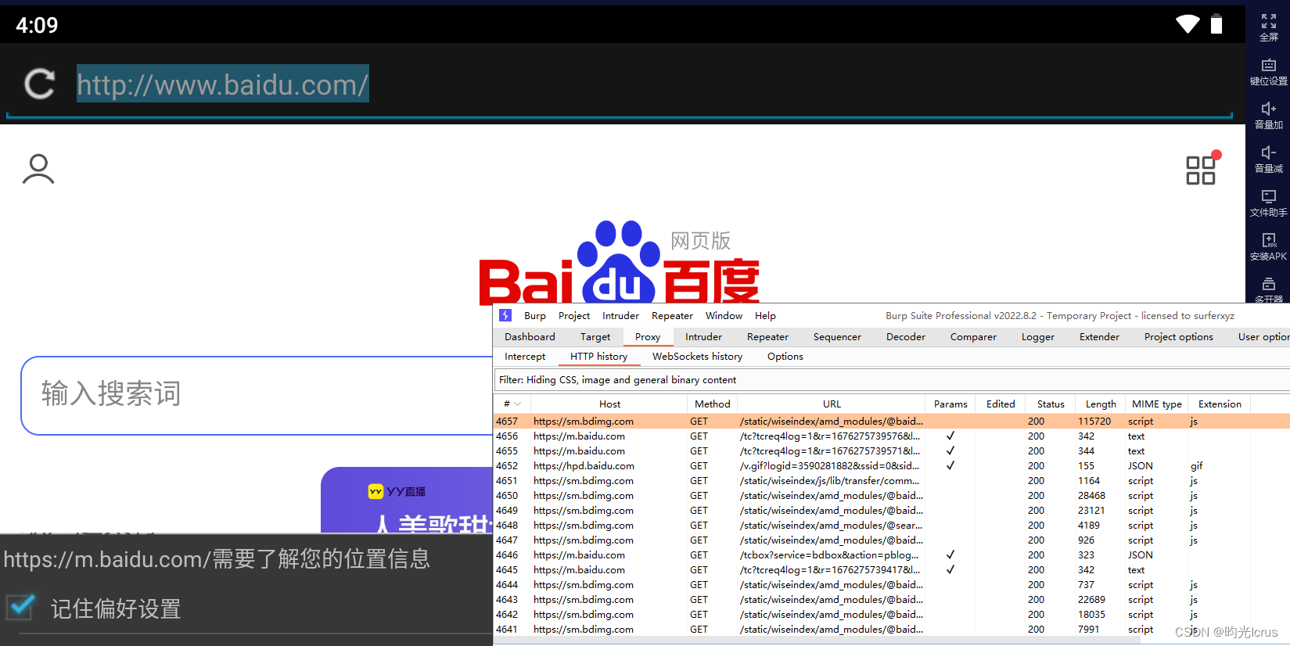The image size is (1290, 646).
Task: Click the battery status bar icon
Action: click(x=1216, y=24)
